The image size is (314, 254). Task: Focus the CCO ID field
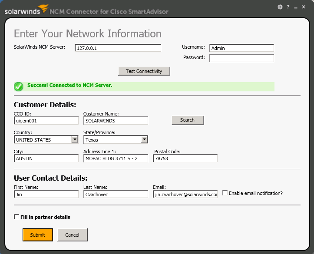46,121
